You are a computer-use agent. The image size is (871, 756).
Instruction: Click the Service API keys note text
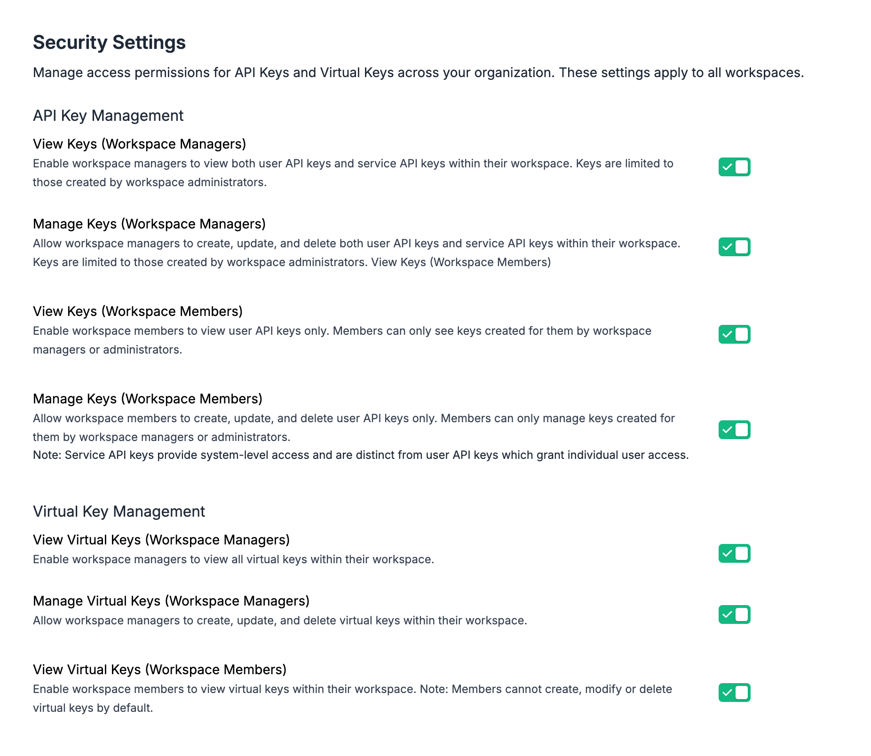[361, 455]
